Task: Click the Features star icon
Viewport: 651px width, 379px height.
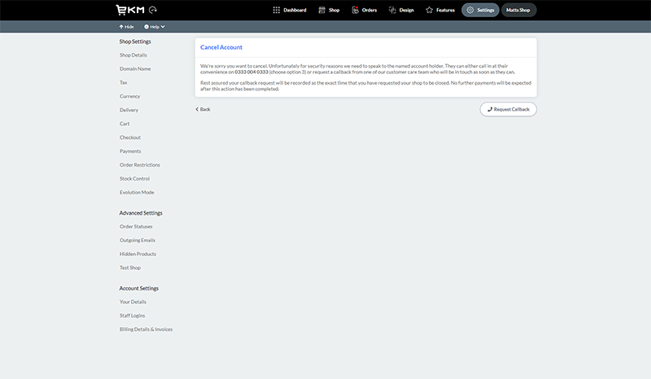Action: [430, 10]
